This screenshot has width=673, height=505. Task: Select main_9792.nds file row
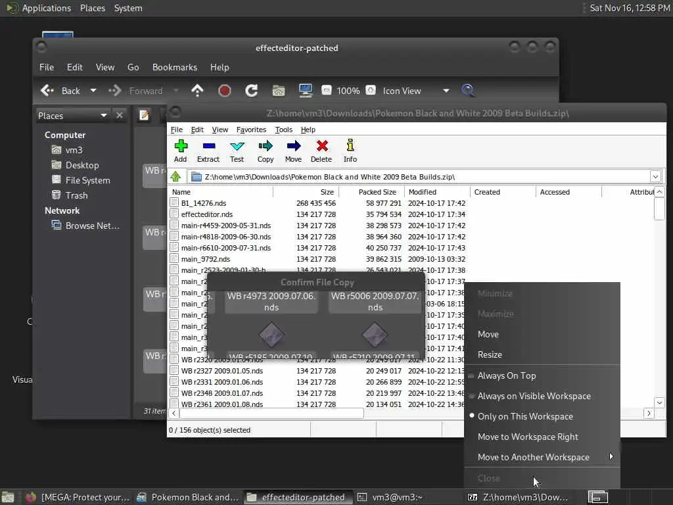pyautogui.click(x=317, y=259)
